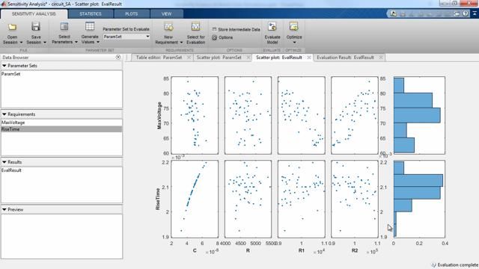Close the Scatter plot: ParamSet tab
This screenshot has height=269, width=479.
[x=248, y=58]
